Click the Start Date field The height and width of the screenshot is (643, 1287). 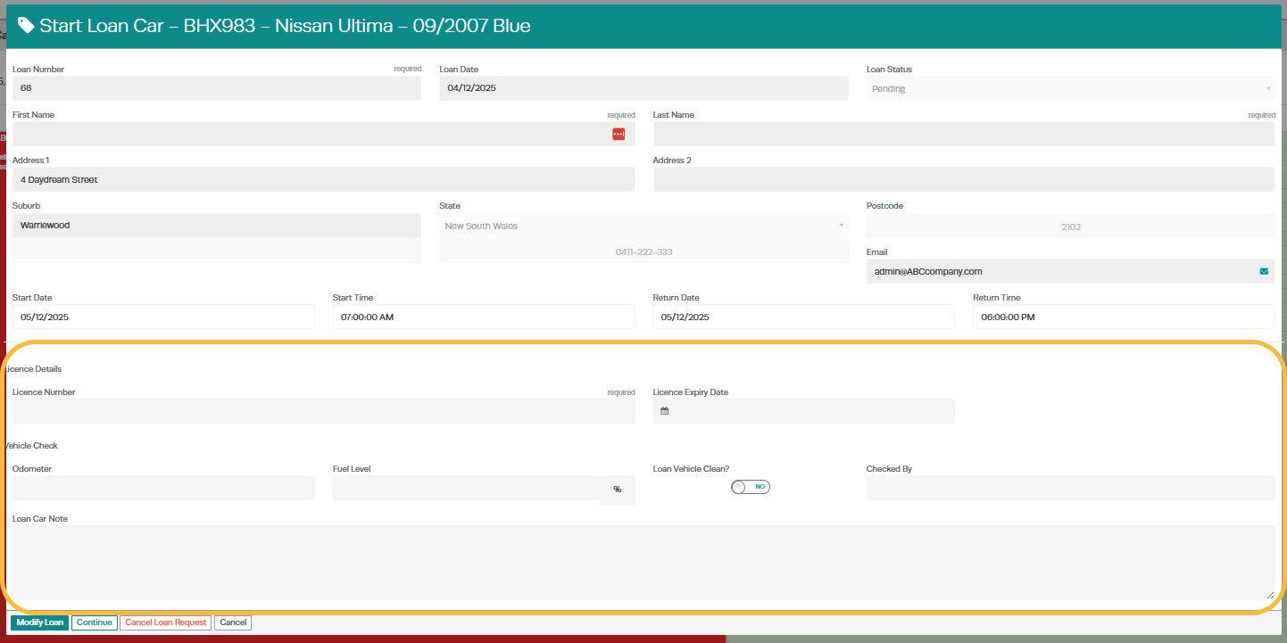[163, 317]
